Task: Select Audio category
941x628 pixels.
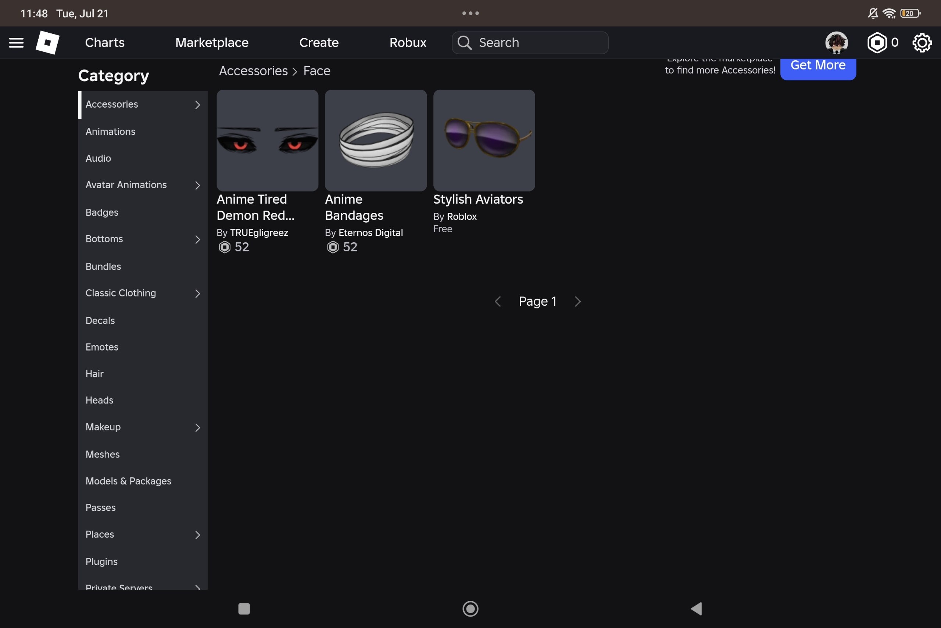Action: click(143, 158)
